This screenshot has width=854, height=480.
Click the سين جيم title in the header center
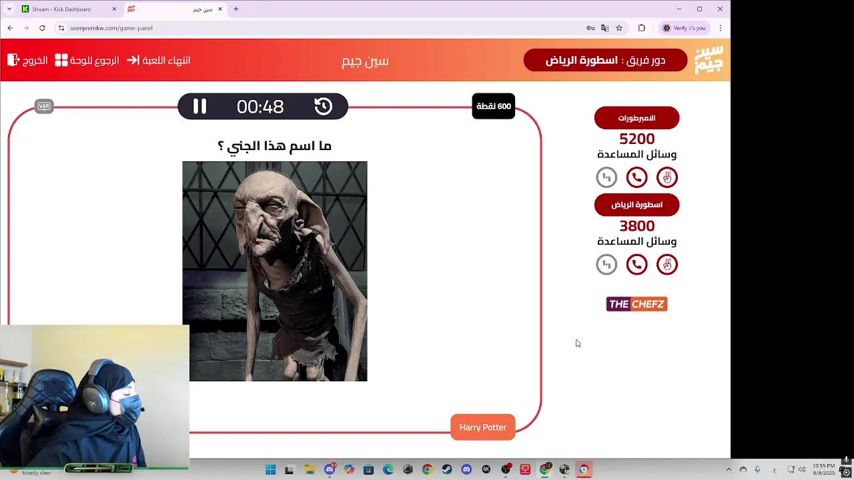pos(365,61)
